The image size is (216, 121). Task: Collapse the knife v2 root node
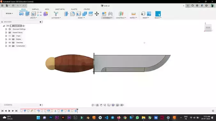click(4, 26)
